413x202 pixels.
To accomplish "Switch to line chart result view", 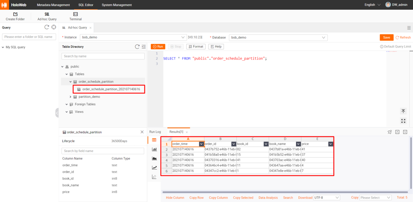I will [x=154, y=168].
